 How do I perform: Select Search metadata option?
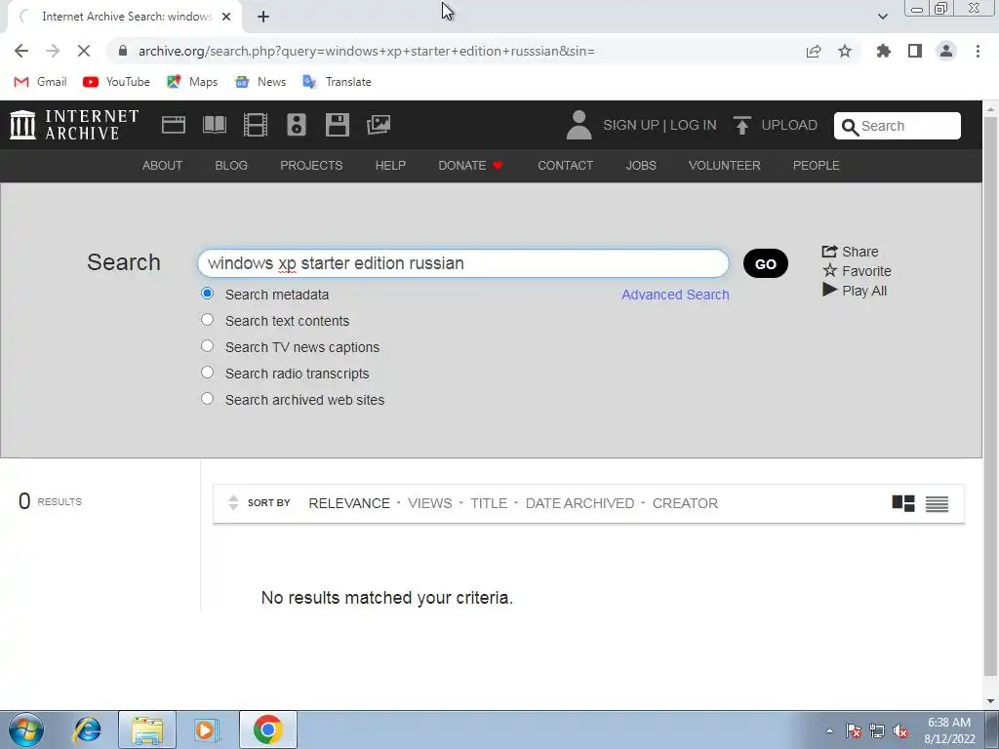click(207, 294)
